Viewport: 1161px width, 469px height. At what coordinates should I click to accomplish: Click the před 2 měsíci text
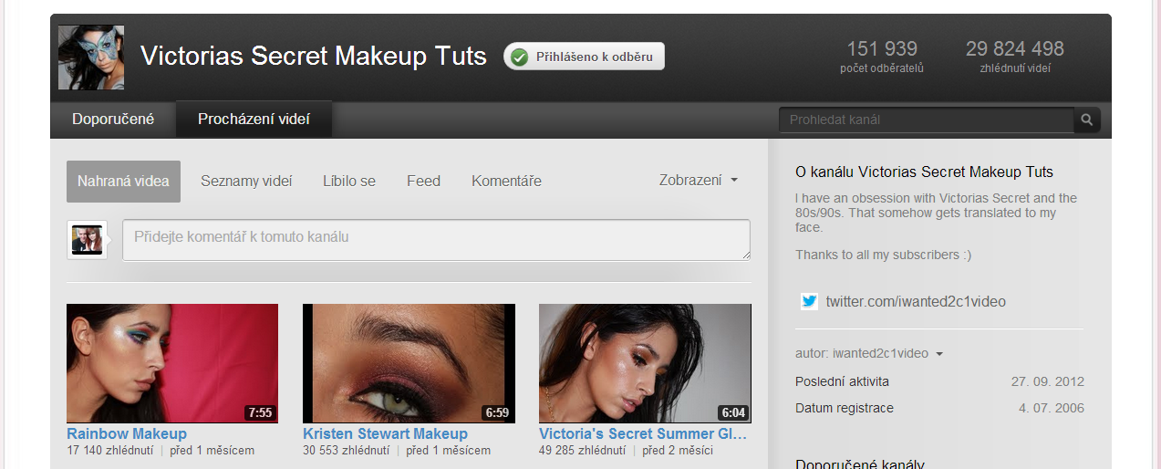pyautogui.click(x=678, y=451)
